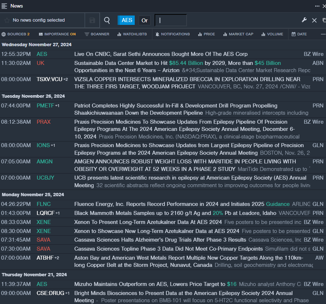Open the Scanner filter tab
This screenshot has width=326, height=304.
coord(97,34)
